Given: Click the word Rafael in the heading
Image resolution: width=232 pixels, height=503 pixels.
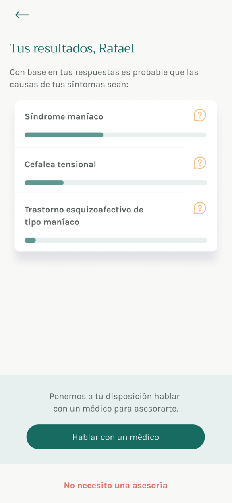Looking at the screenshot, I should [x=117, y=48].
